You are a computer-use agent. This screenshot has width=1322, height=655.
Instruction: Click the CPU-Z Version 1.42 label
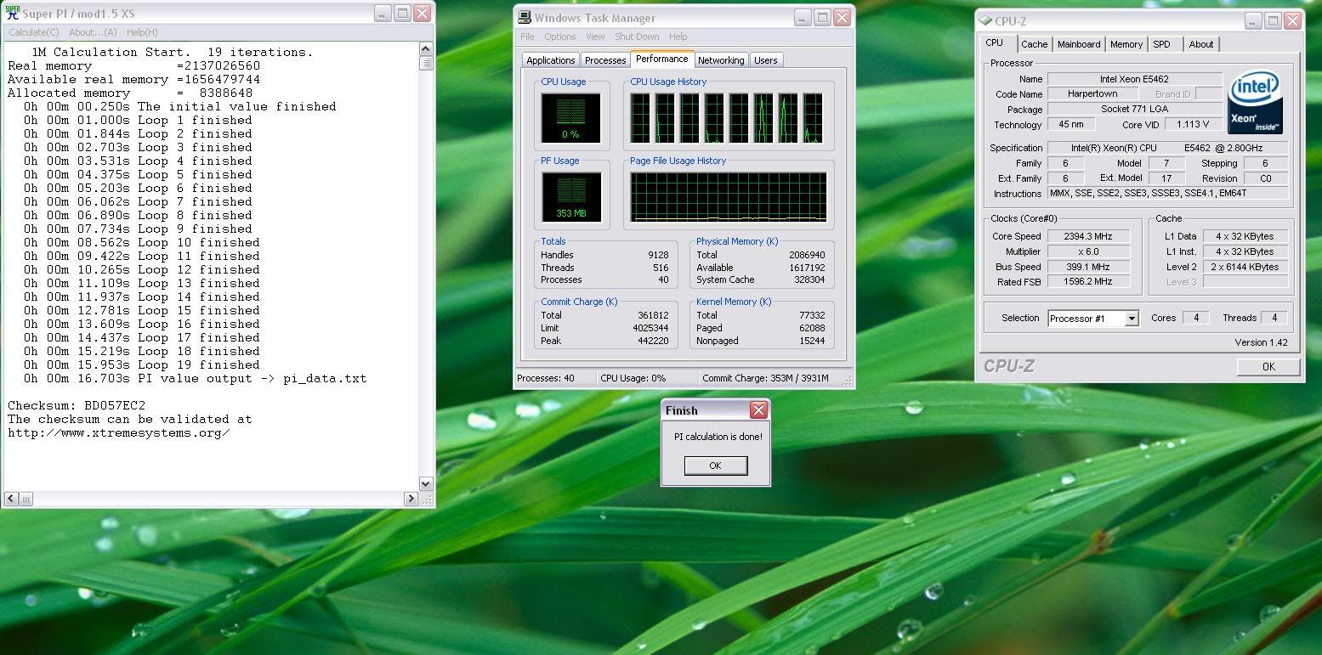(1261, 342)
